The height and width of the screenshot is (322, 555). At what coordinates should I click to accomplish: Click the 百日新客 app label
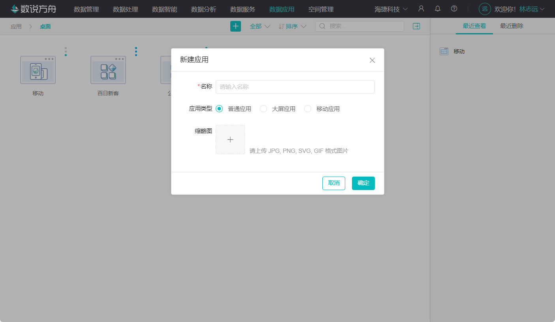click(108, 94)
